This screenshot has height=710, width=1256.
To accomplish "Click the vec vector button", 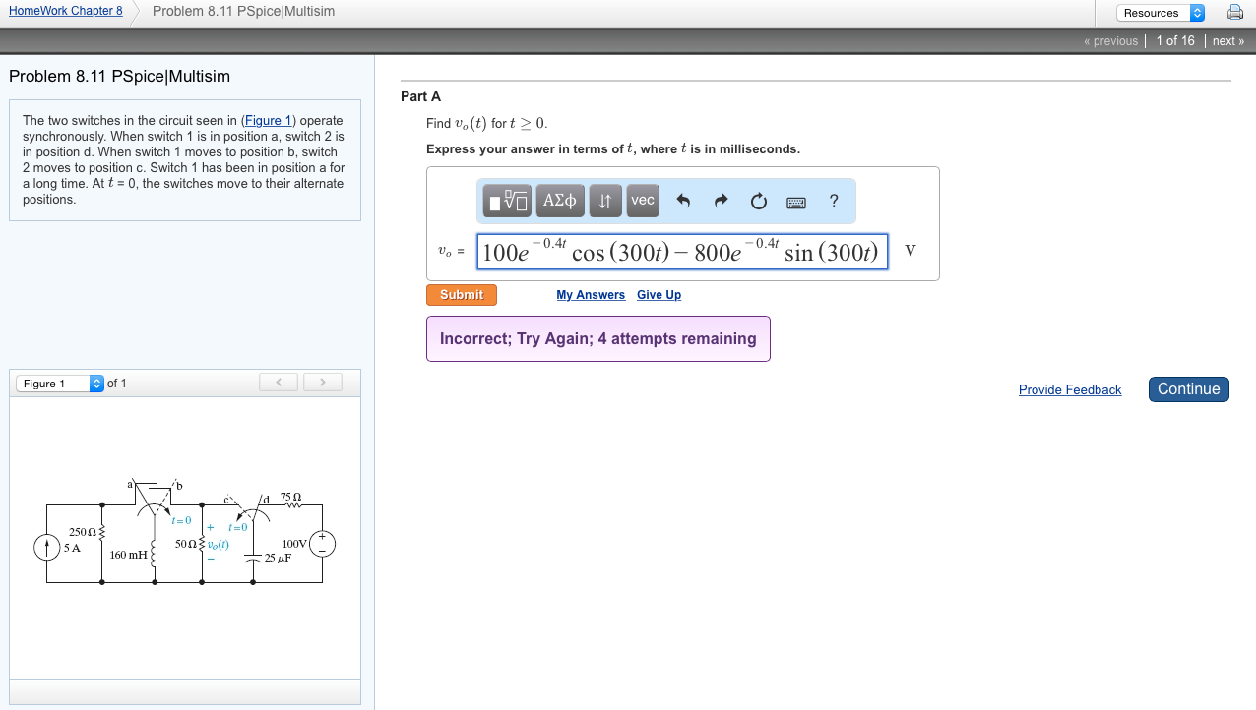I will 642,201.
